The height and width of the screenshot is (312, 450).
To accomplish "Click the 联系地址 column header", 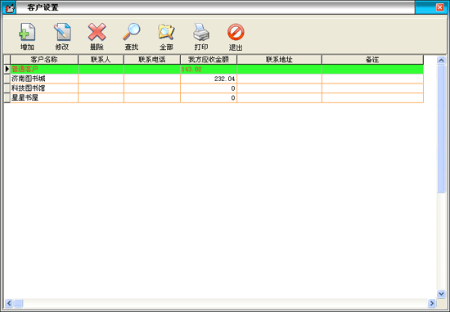I will tap(279, 60).
